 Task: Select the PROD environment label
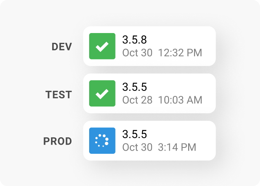point(58,141)
